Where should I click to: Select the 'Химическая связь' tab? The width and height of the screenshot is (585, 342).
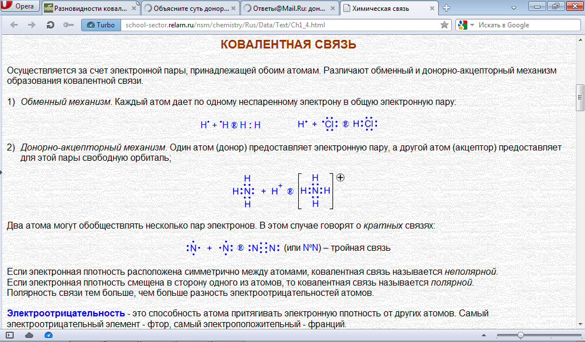coord(389,8)
